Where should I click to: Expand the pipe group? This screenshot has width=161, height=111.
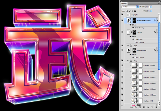point(128,45)
